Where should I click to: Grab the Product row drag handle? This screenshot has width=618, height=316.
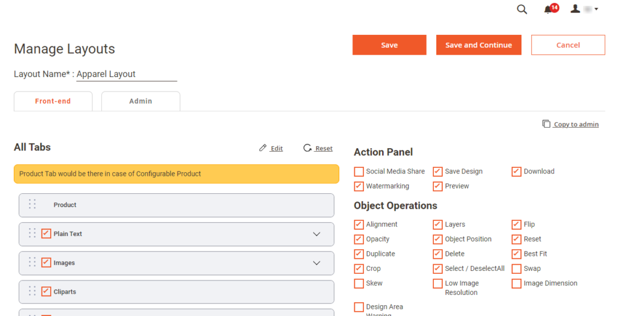coord(33,205)
